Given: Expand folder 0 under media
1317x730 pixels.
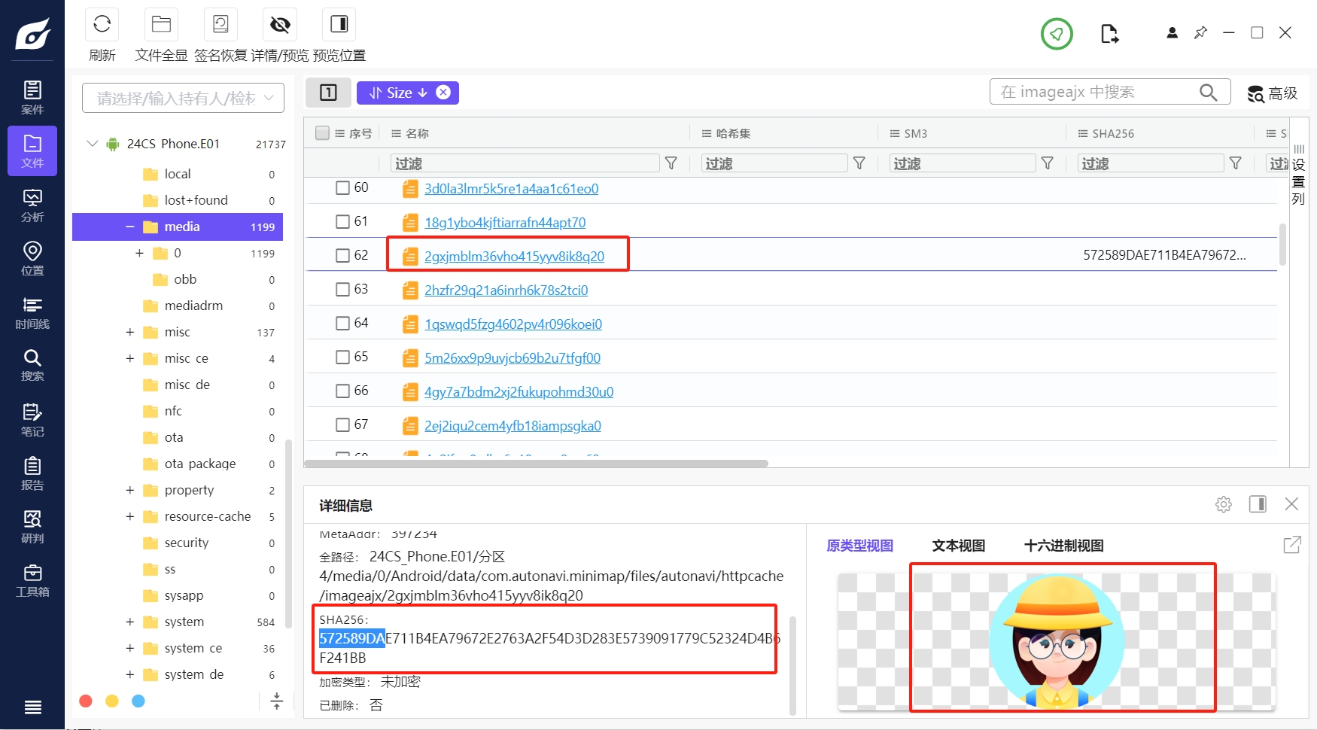Looking at the screenshot, I should [139, 253].
